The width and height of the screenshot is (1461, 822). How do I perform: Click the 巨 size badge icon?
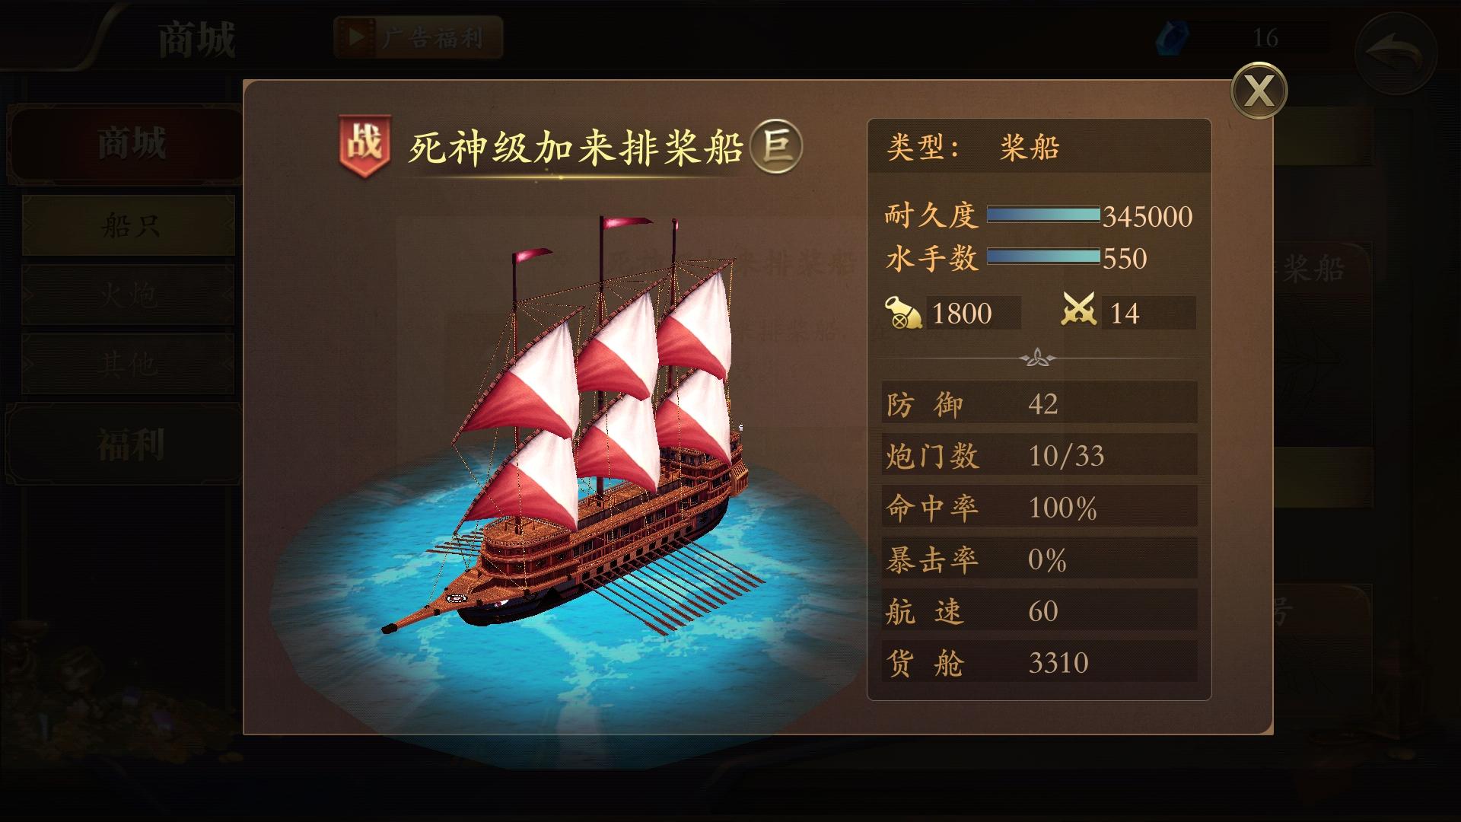[x=776, y=145]
